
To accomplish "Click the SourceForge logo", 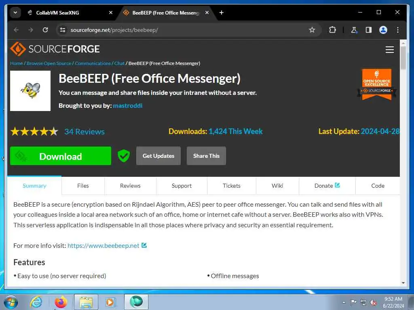I will click(55, 49).
